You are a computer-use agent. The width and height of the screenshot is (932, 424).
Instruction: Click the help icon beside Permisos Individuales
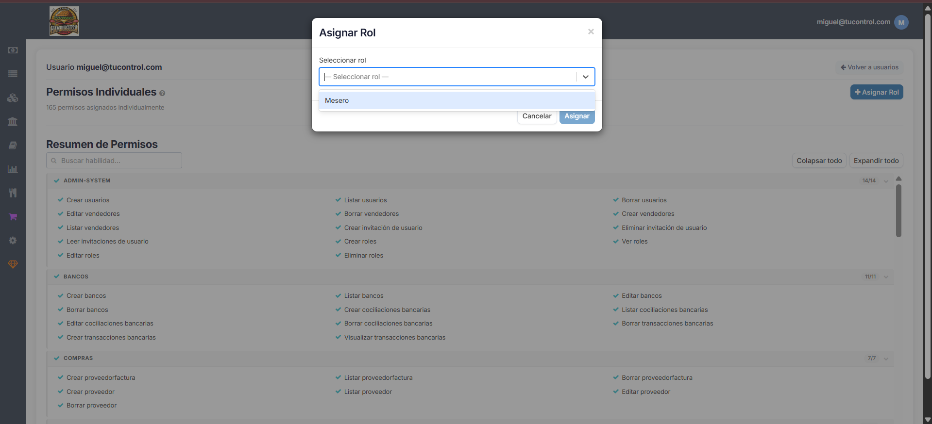[x=162, y=93]
